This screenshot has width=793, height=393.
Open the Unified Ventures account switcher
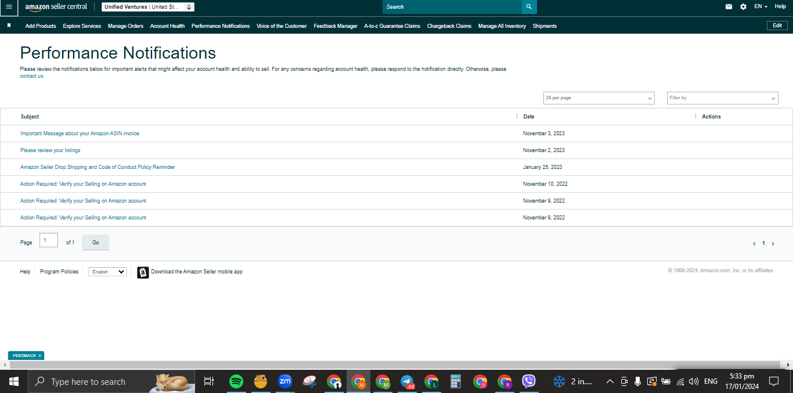coord(148,7)
